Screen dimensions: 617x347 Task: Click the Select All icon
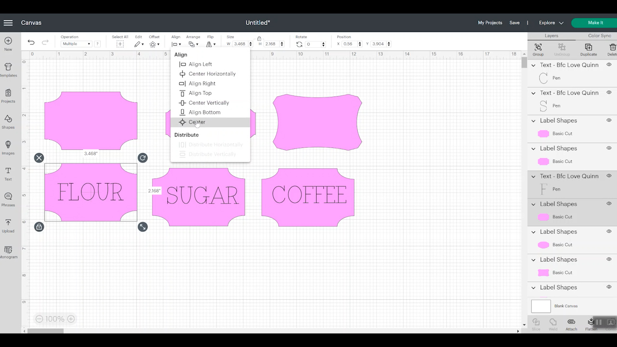120,44
